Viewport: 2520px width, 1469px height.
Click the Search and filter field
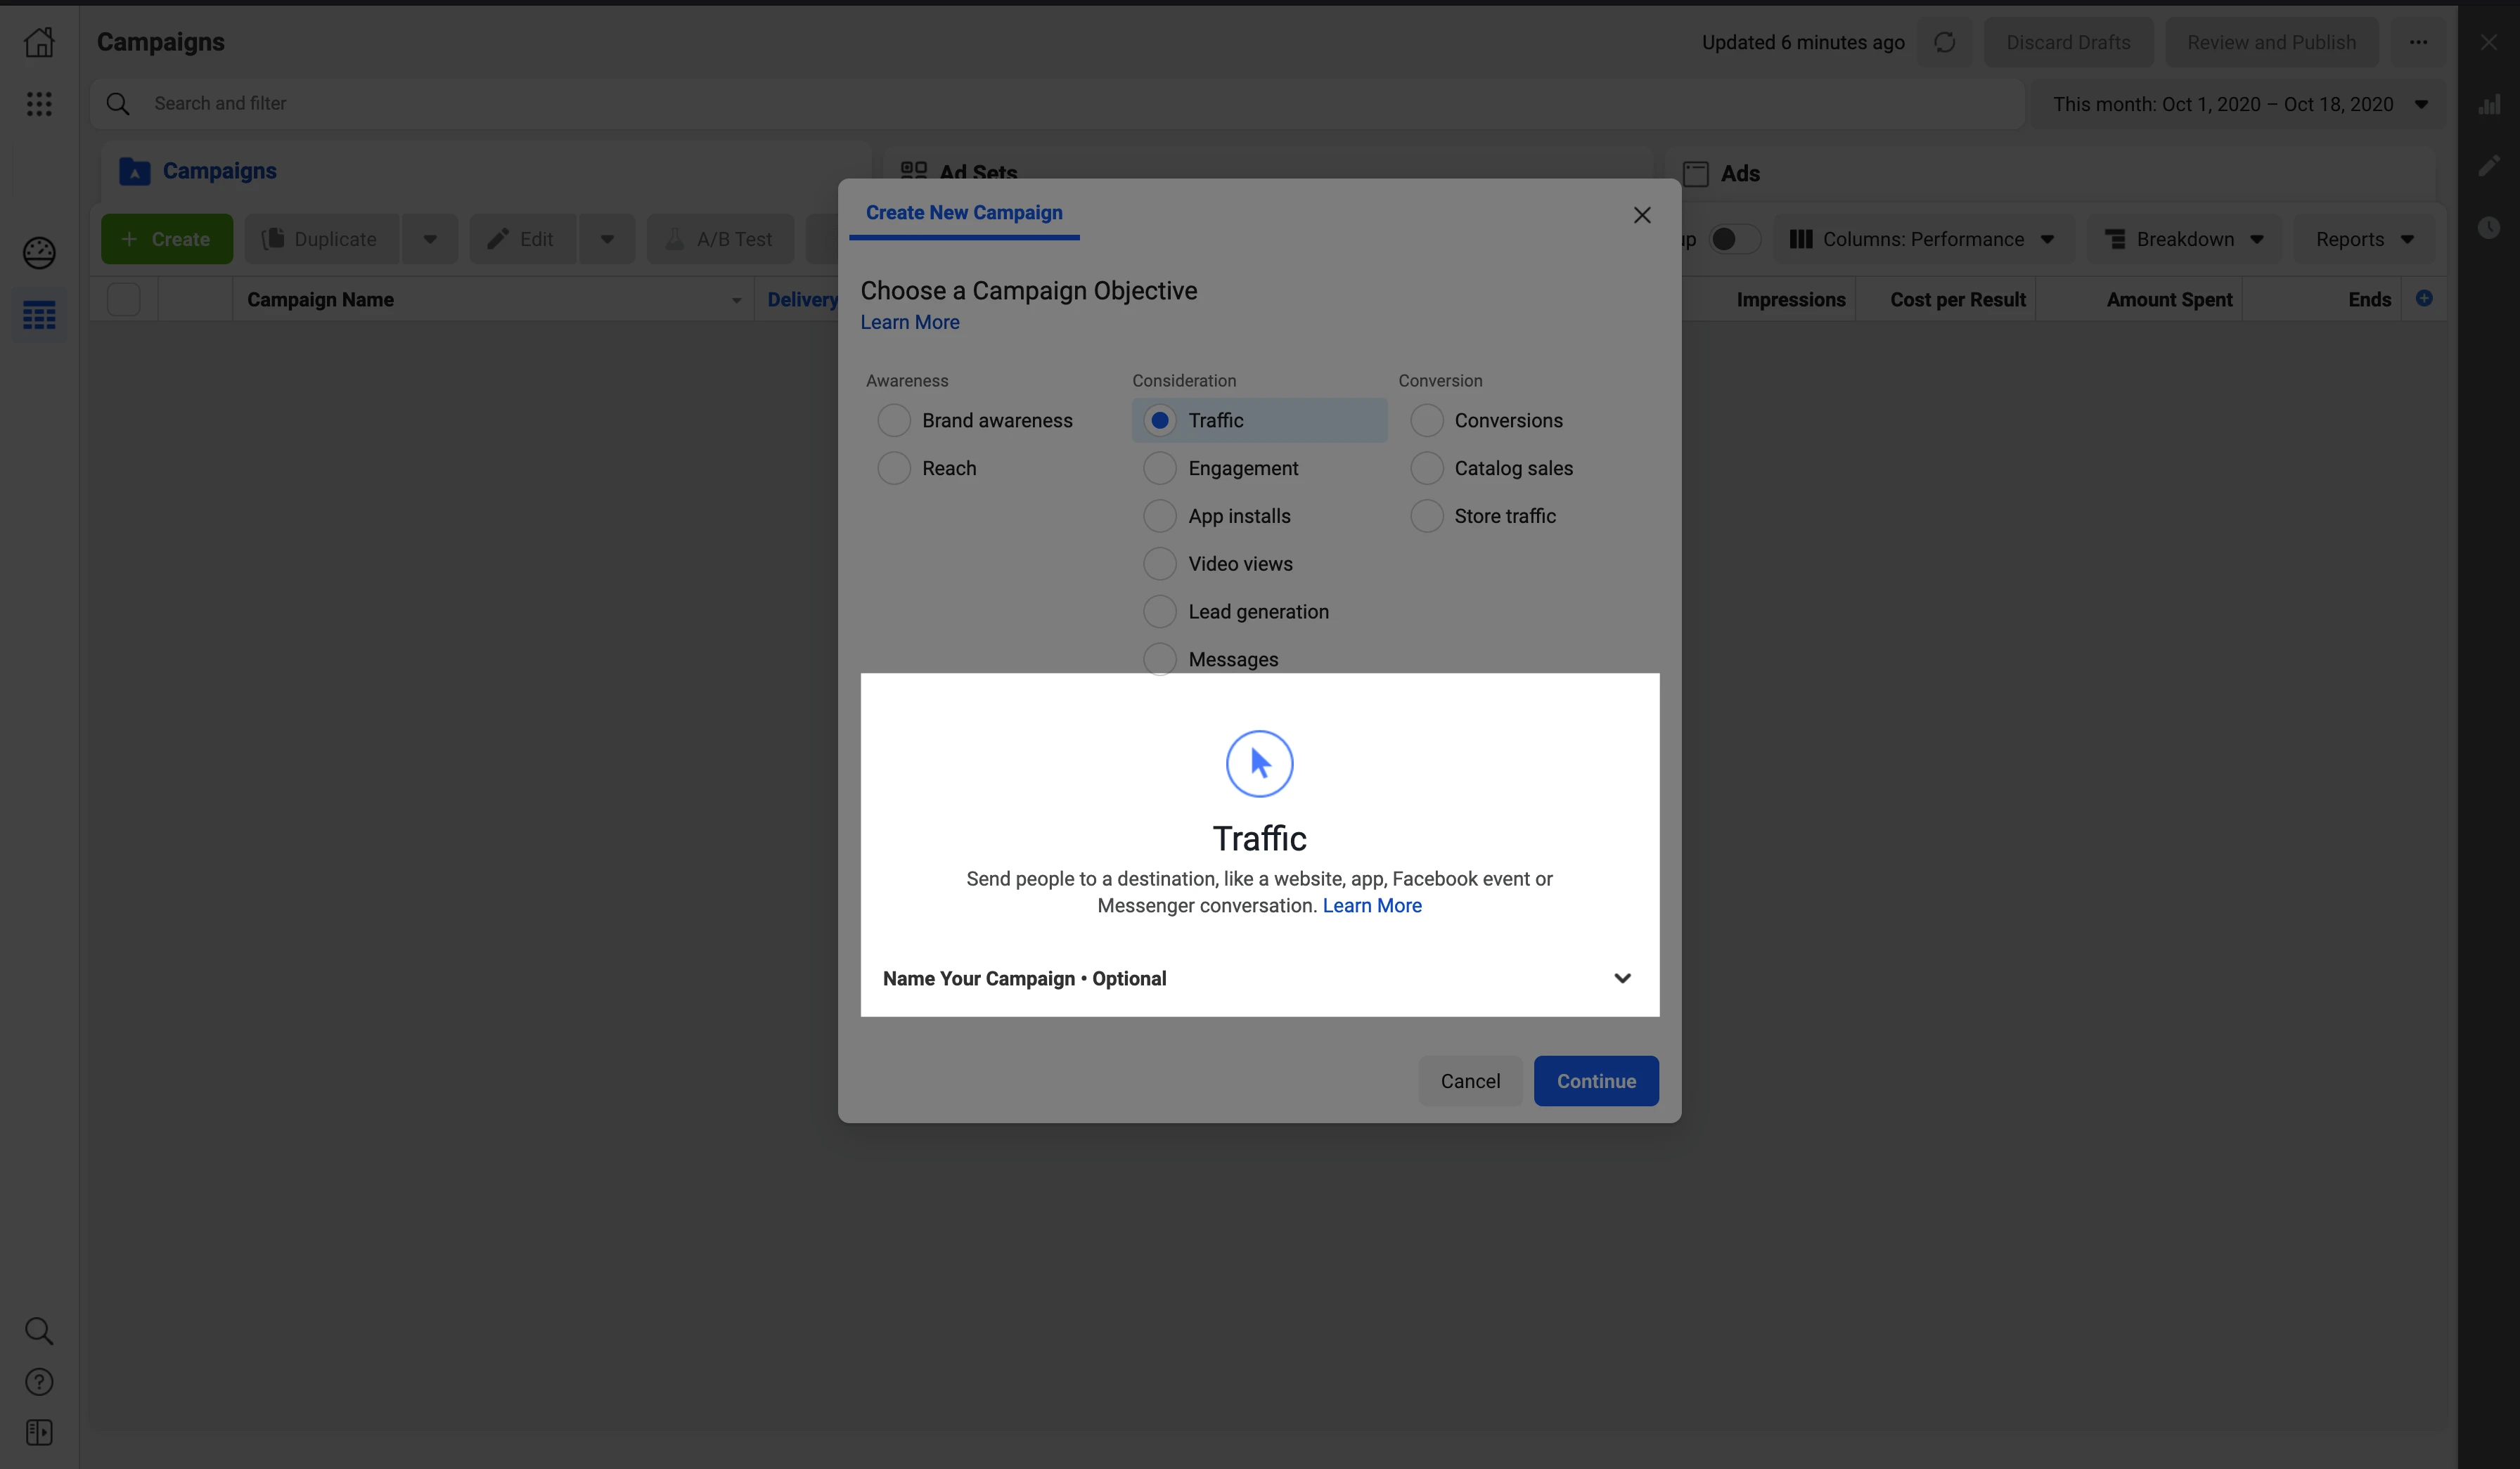(1058, 104)
